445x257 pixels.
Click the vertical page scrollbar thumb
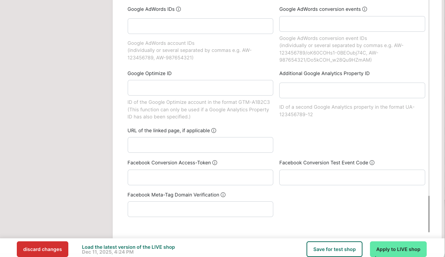429,214
